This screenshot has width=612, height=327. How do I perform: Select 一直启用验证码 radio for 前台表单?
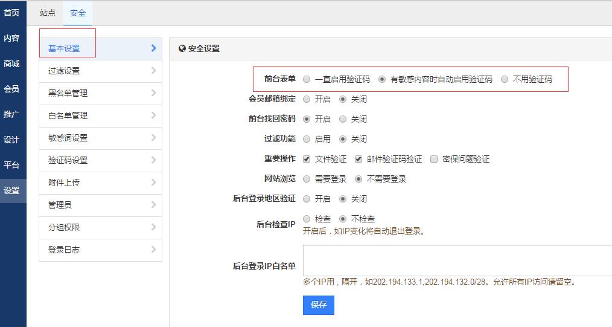click(307, 79)
